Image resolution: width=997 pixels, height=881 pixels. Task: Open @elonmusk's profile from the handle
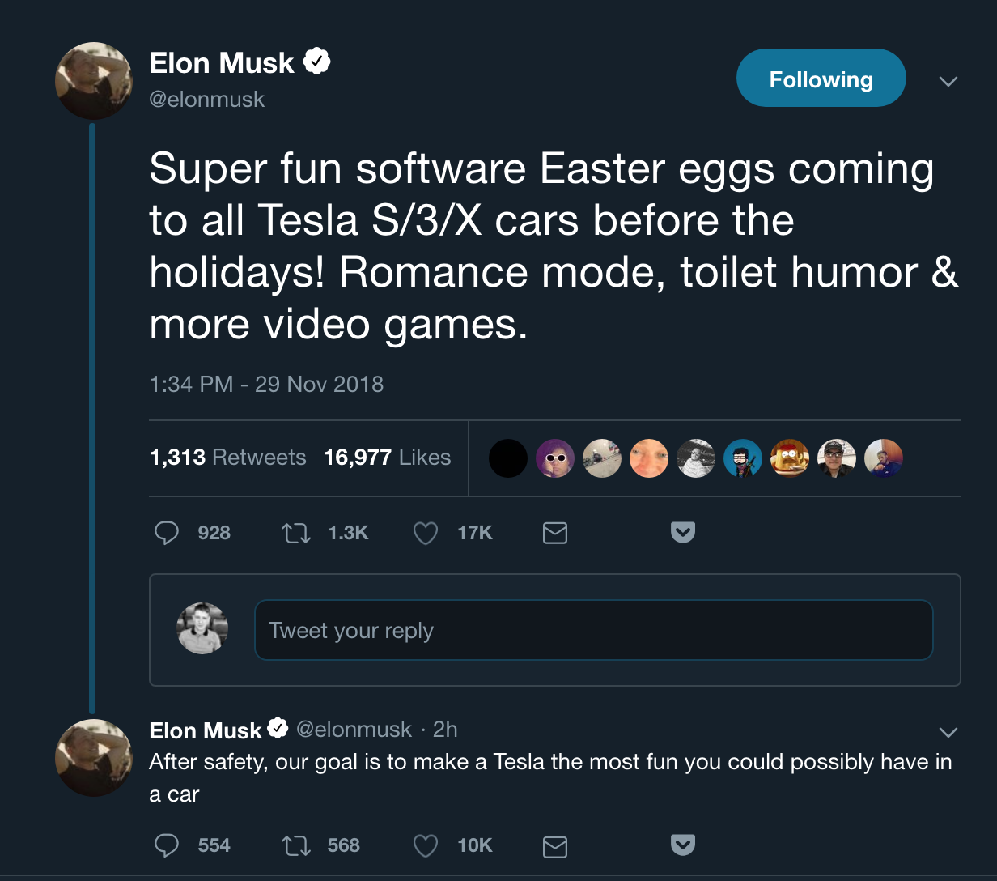coord(208,99)
